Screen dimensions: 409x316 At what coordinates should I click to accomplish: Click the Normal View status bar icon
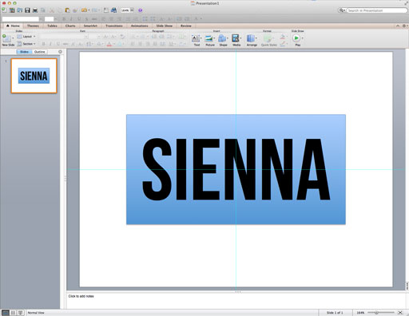[5, 313]
